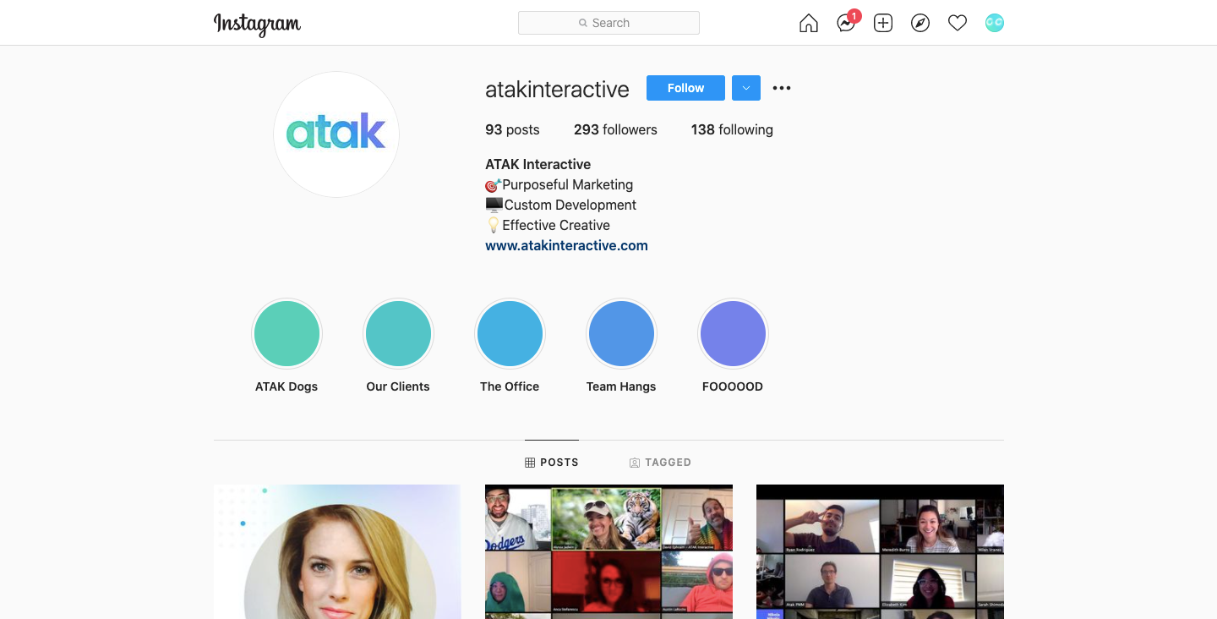Click in the Search field
This screenshot has width=1217, height=619.
point(608,23)
